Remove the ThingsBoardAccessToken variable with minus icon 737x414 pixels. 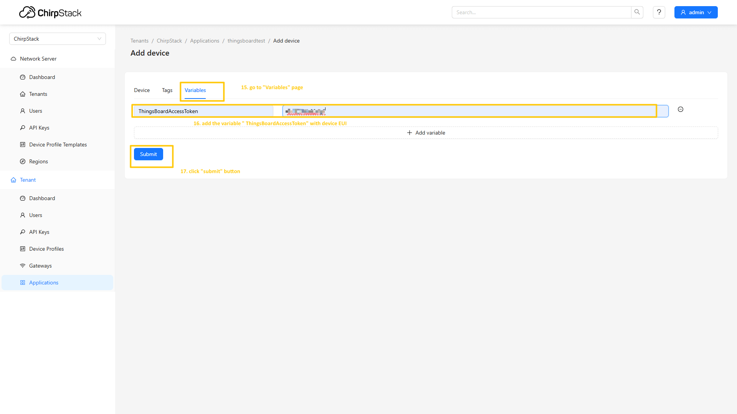(680, 110)
